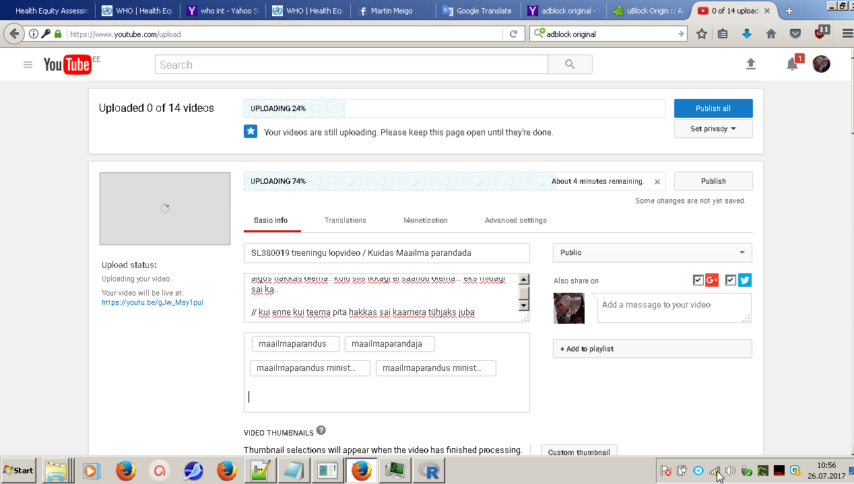Viewport: 854px width, 484px height.
Task: Open the youtu.be video link
Action: 152,303
